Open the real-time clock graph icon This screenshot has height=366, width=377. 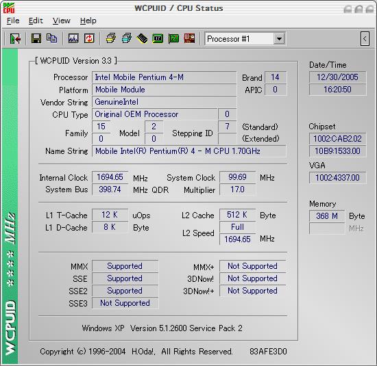[x=73, y=38]
